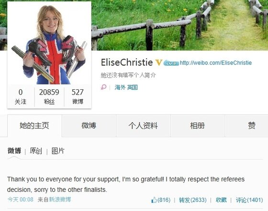Open the 个人资料 tab
268x211 pixels.
click(x=143, y=126)
